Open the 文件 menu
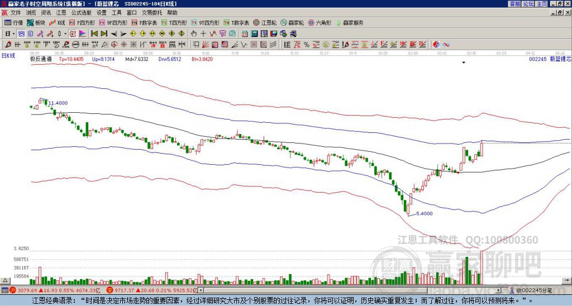Viewport: 572px width, 306px height. coord(16,13)
